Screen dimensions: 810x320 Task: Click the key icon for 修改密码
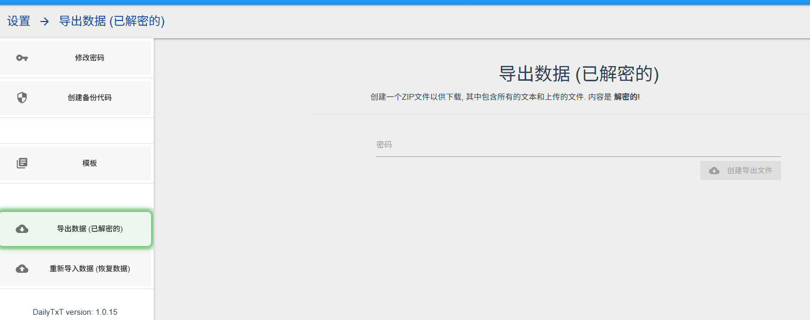coord(22,58)
